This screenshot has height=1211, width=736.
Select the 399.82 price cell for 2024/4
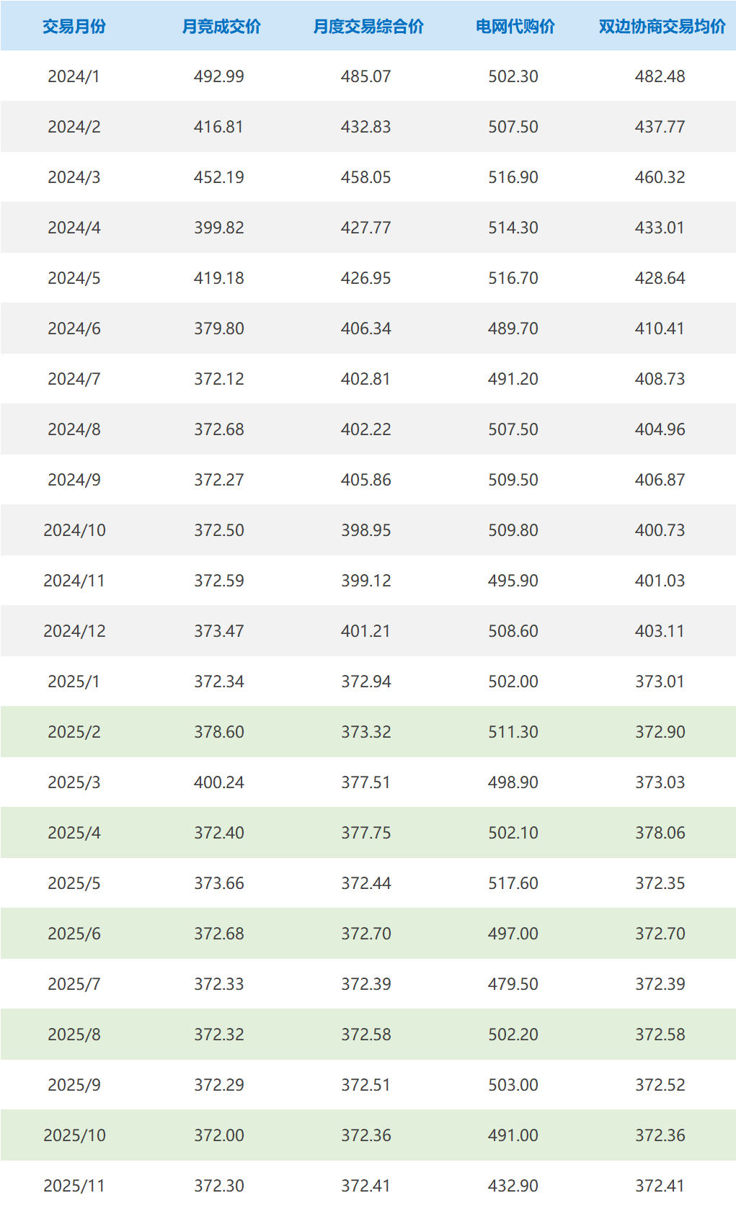[219, 228]
